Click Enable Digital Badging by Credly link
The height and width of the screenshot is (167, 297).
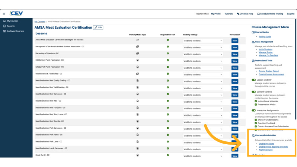(x=273, y=147)
